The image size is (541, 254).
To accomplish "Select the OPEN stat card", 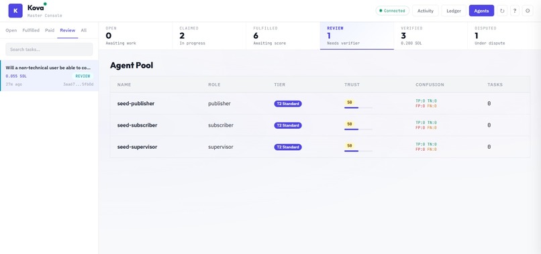I will pyautogui.click(x=136, y=36).
